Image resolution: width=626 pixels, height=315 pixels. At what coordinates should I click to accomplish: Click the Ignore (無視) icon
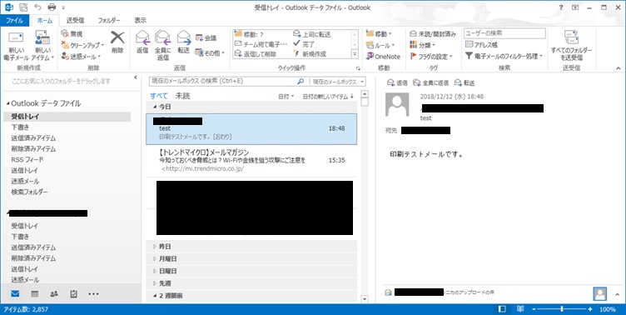pos(65,34)
